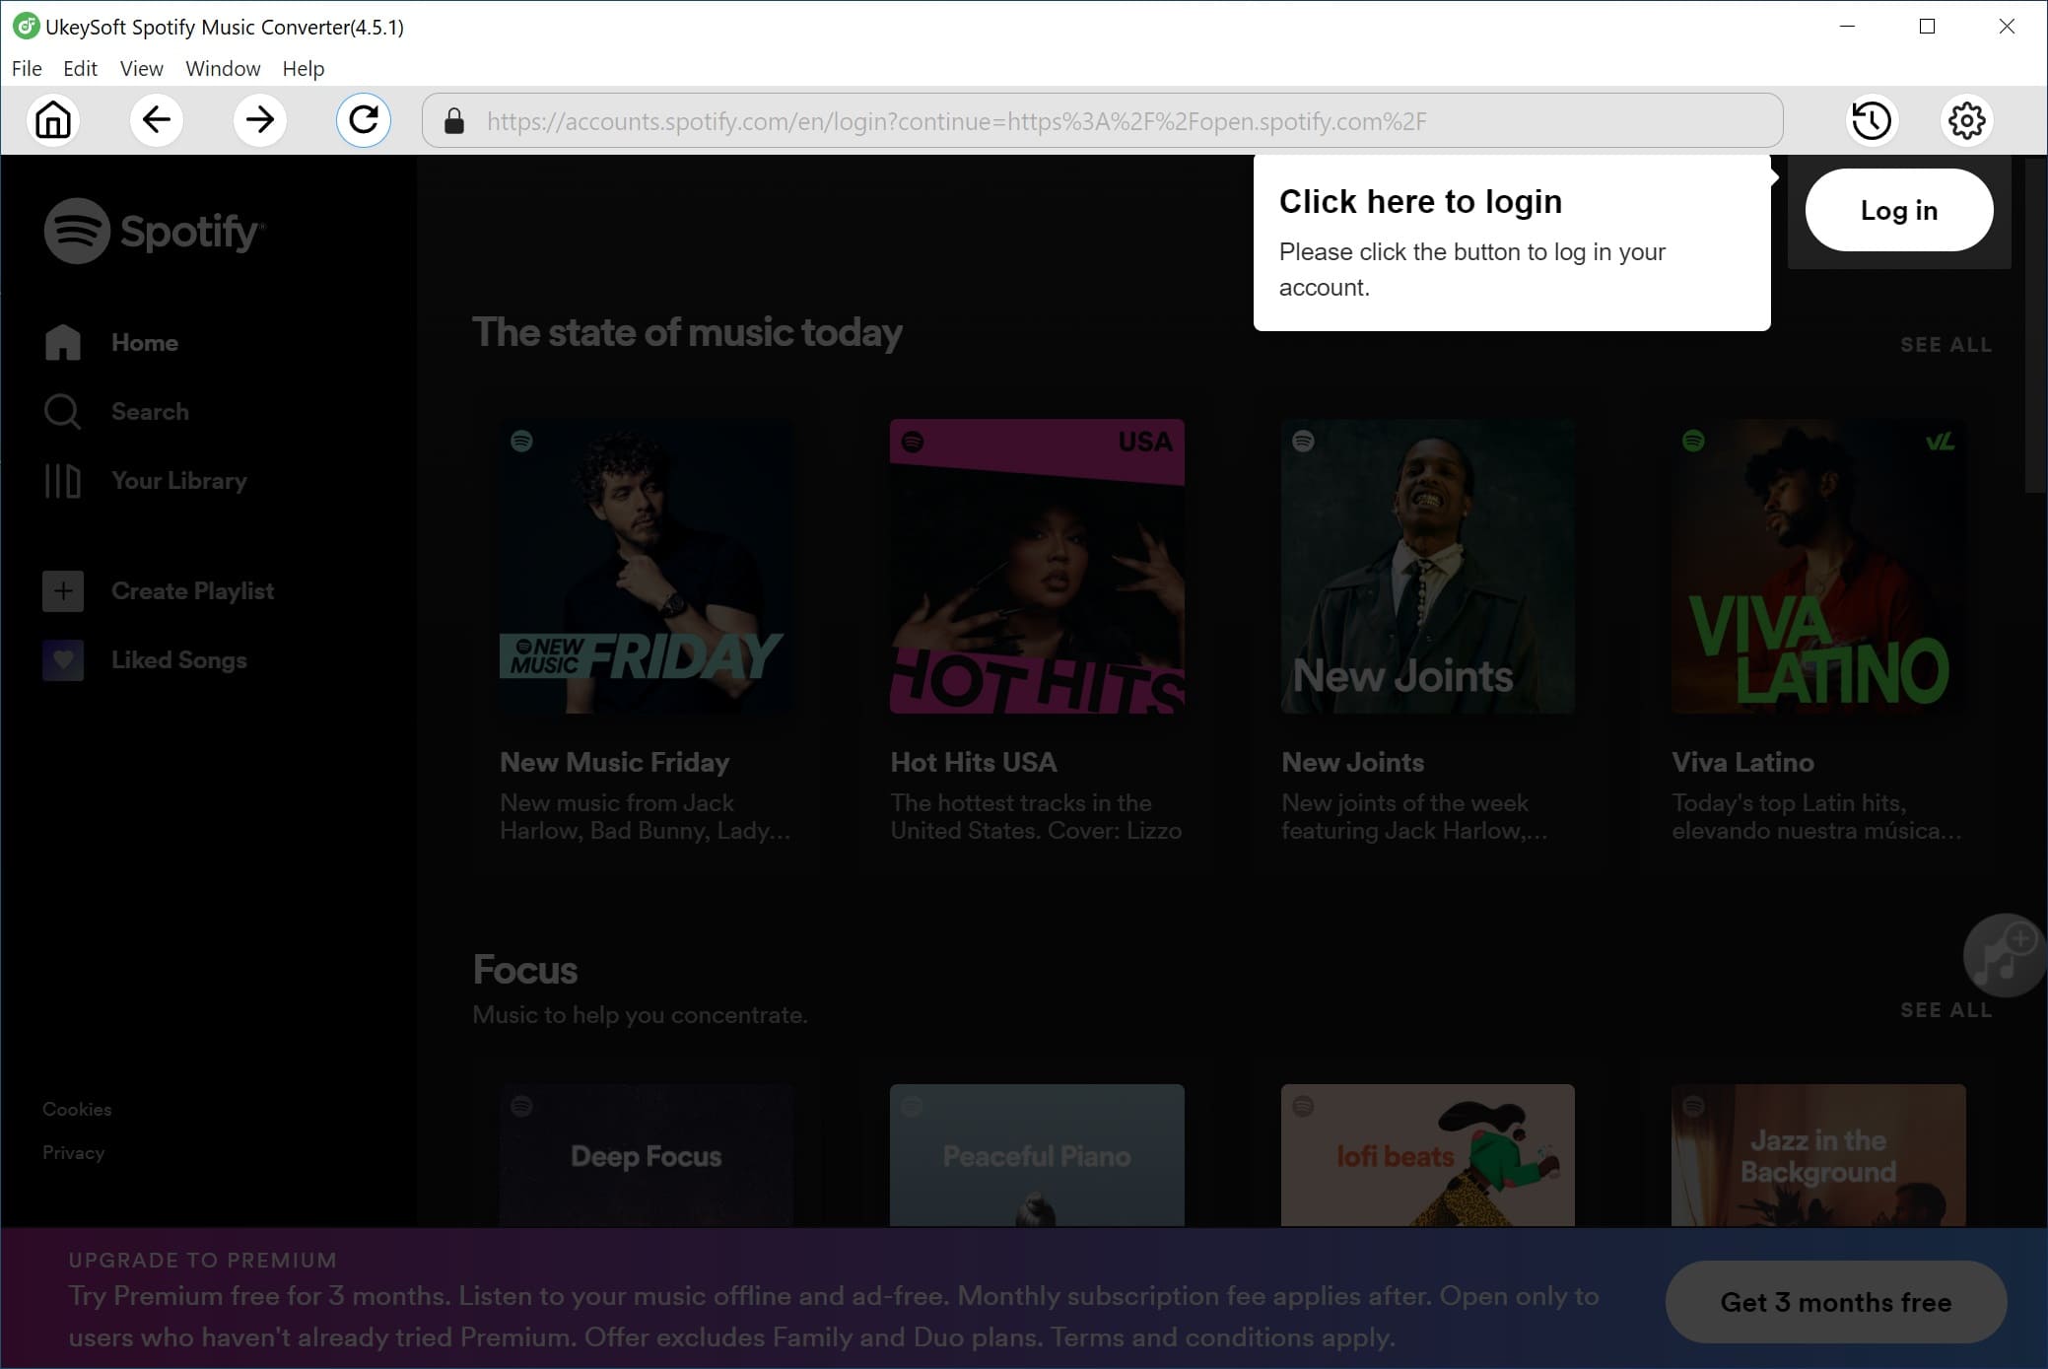Click the browser refresh icon
2048x1369 pixels.
point(364,119)
